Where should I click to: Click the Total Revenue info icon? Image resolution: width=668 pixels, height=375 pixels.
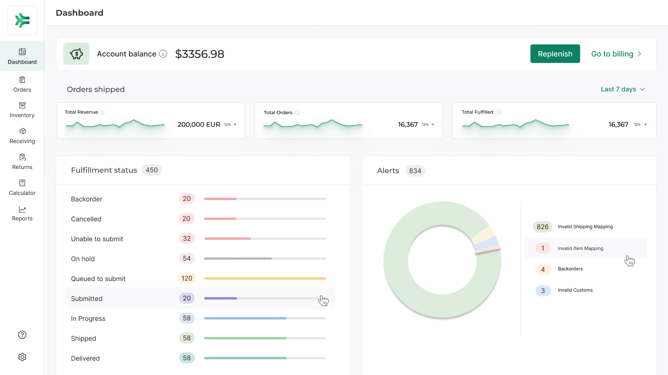tap(102, 112)
